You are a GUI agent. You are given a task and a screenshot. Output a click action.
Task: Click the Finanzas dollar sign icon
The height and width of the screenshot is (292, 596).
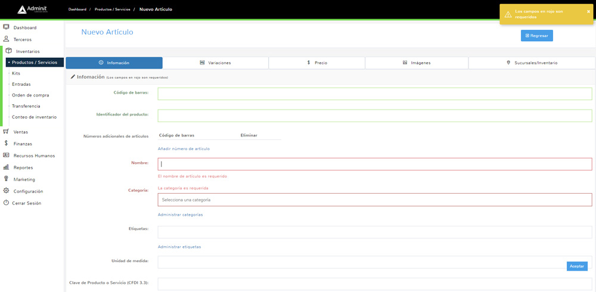[x=7, y=144]
